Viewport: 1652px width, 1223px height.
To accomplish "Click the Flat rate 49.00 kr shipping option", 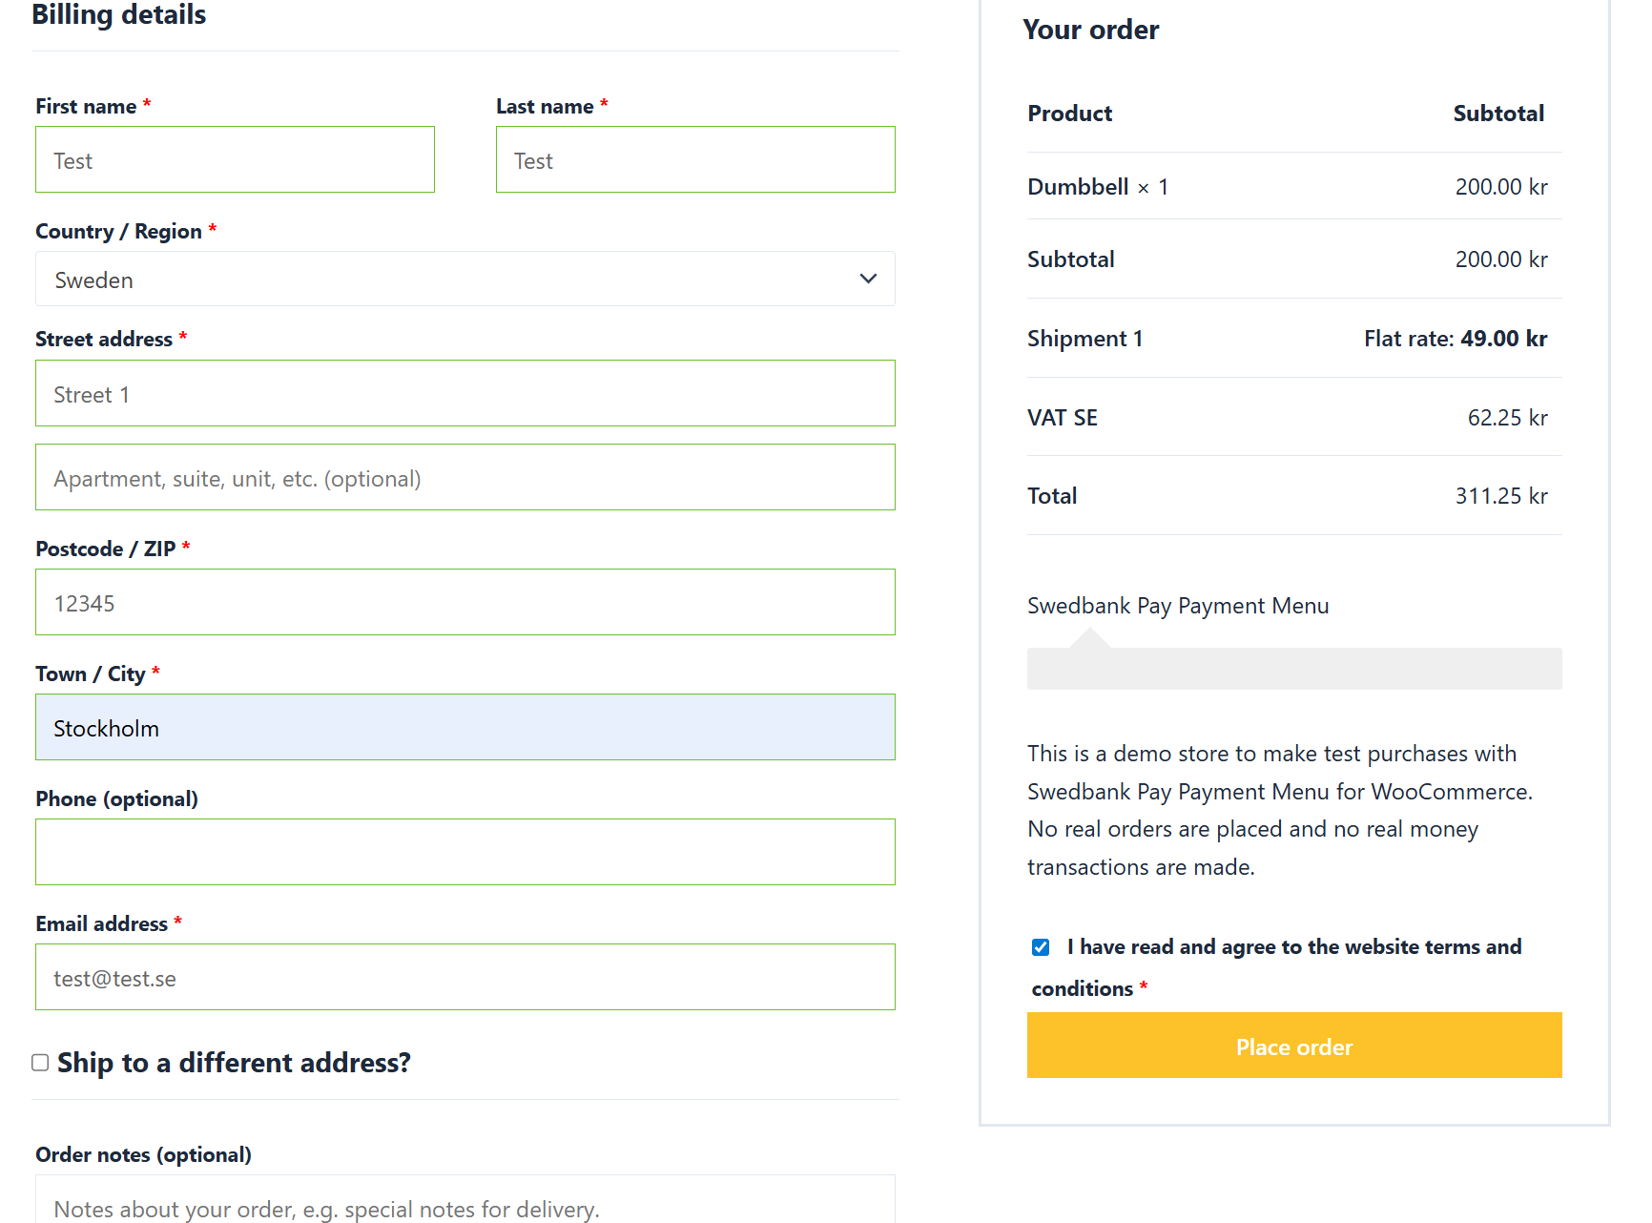I will coord(1455,339).
